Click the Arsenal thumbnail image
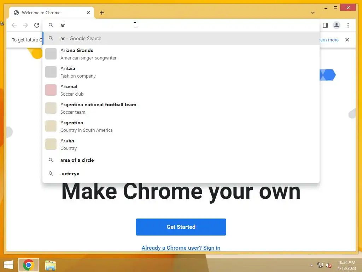The height and width of the screenshot is (272, 362). pos(51,90)
